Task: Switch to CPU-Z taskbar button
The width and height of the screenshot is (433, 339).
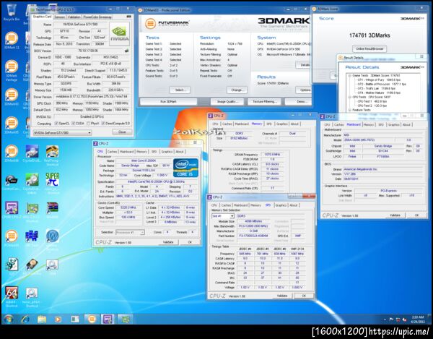Action: point(108,319)
